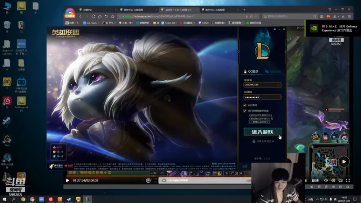Screen dimensions: 361x203
Task: Switch to the WeChat login tab
Action: tap(273, 72)
